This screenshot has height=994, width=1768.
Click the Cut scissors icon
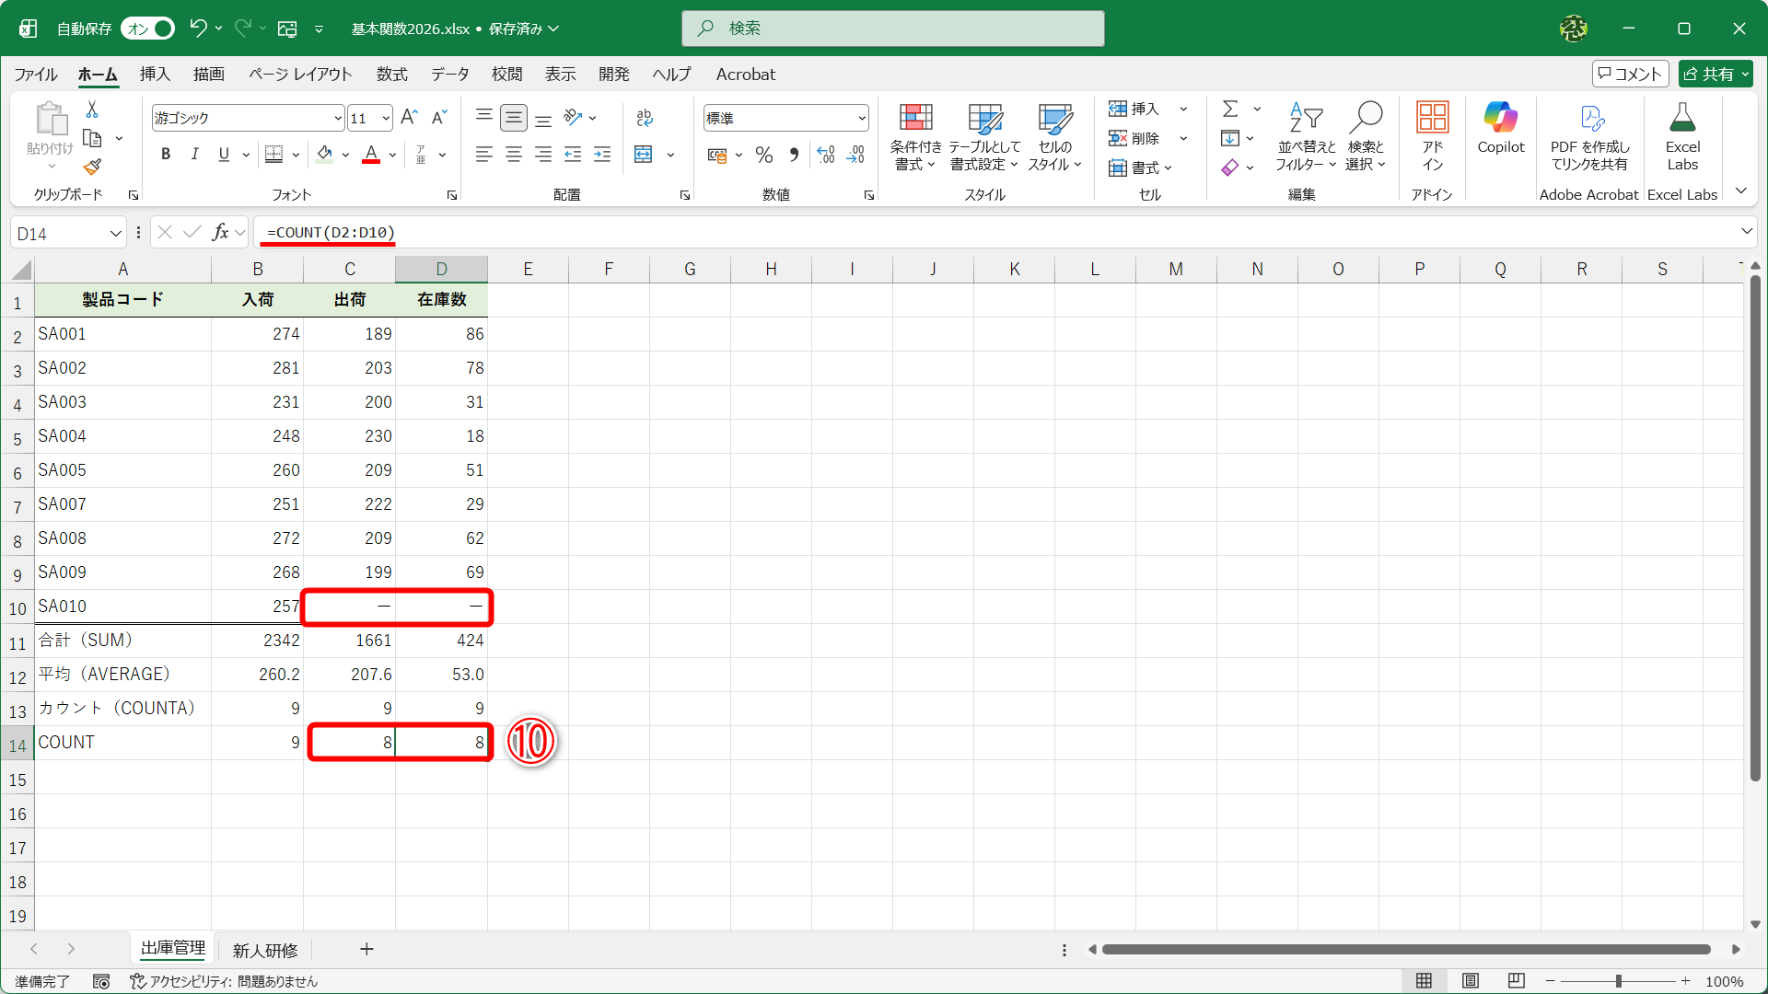(x=92, y=110)
